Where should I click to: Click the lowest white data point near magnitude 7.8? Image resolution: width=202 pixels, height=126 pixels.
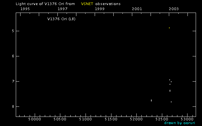[171, 102]
